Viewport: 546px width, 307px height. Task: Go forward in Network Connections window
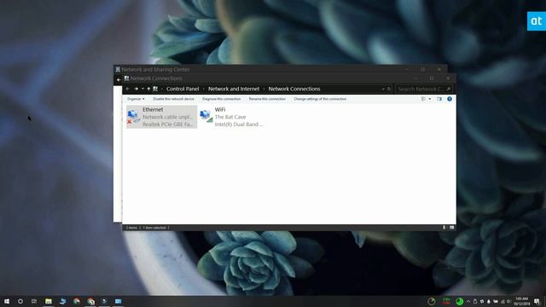[136, 89]
